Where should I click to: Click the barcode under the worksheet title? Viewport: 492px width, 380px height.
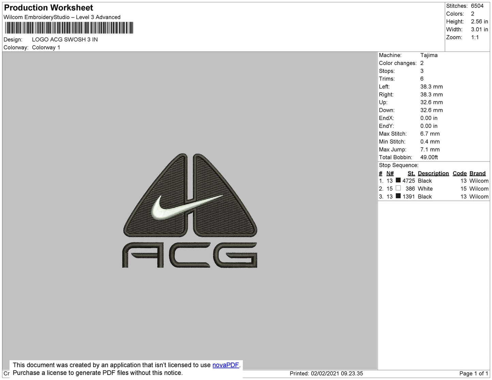[x=69, y=28]
